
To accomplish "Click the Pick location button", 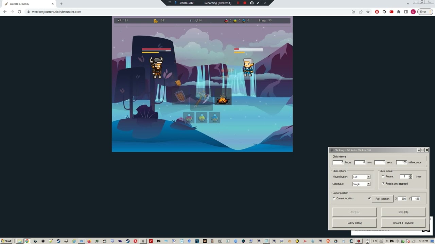I will (x=382, y=199).
